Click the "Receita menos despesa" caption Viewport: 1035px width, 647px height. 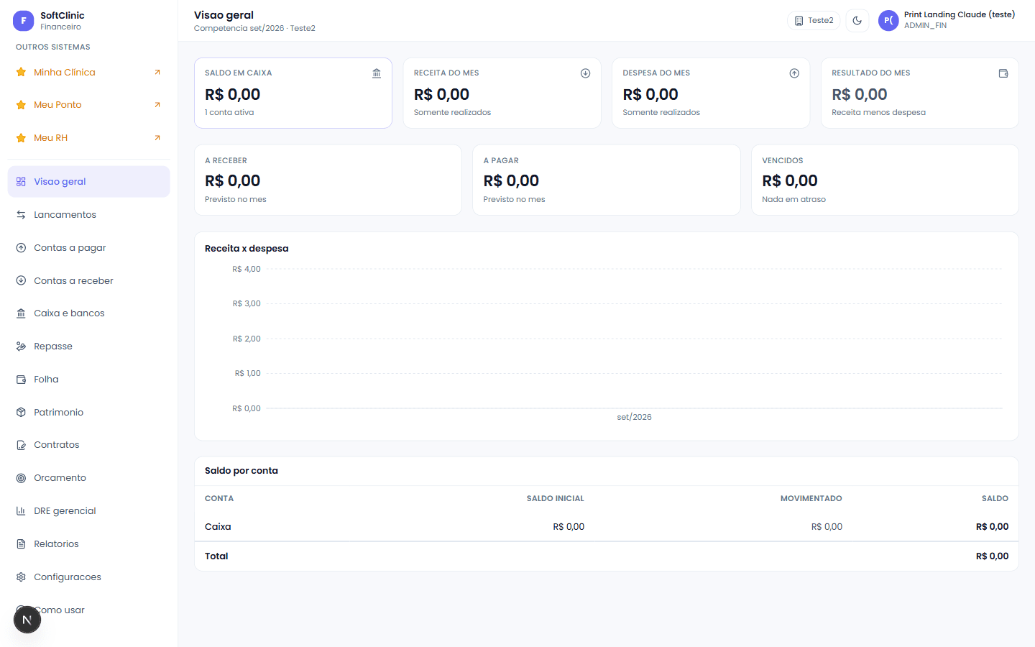[x=878, y=112]
